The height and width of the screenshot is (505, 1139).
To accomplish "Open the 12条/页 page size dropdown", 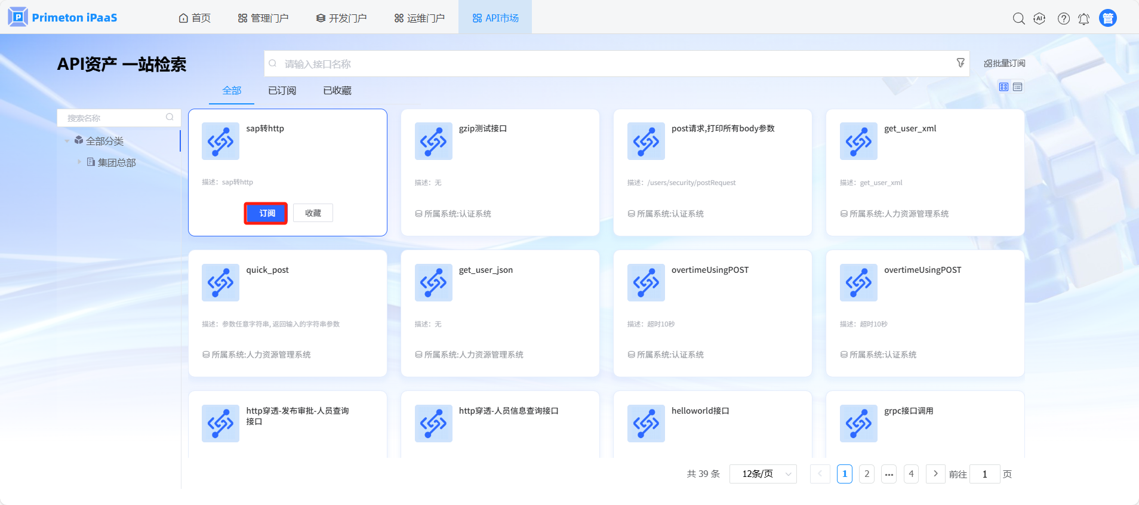I will 763,474.
